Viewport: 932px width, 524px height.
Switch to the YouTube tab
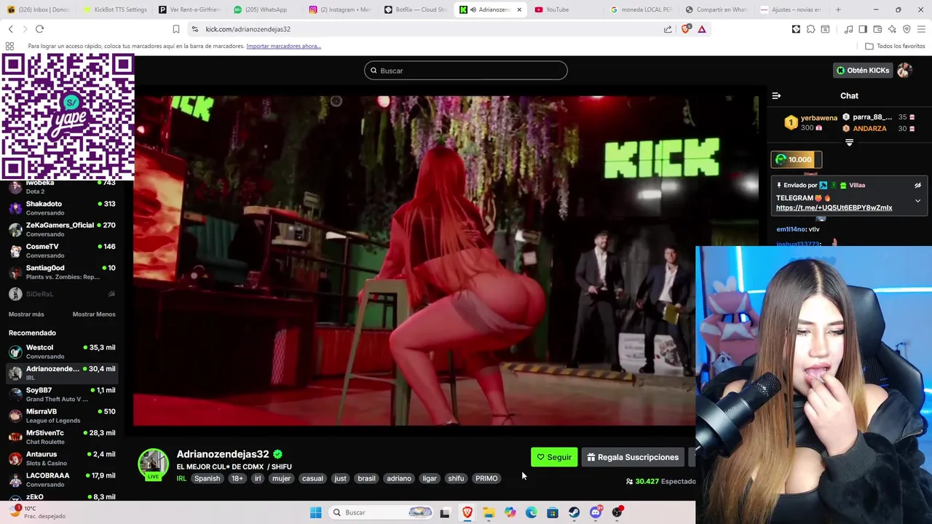coord(566,9)
